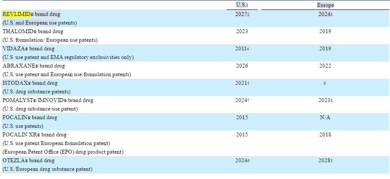Select the ISTODAX brand drug label
This screenshot has width=390, height=179.
coord(30,83)
